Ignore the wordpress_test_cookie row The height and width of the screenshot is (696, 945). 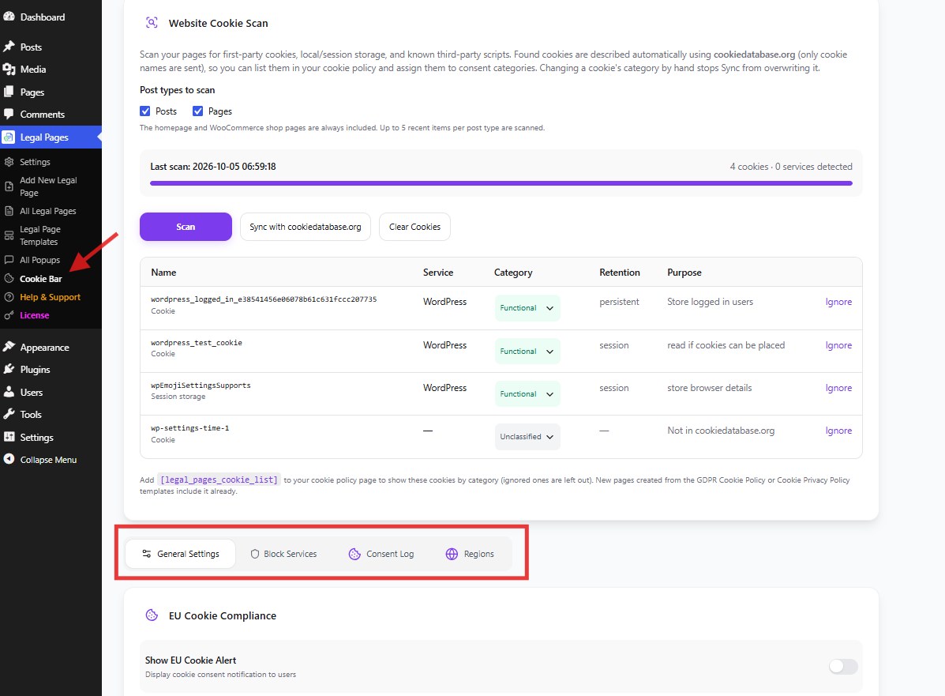(838, 345)
